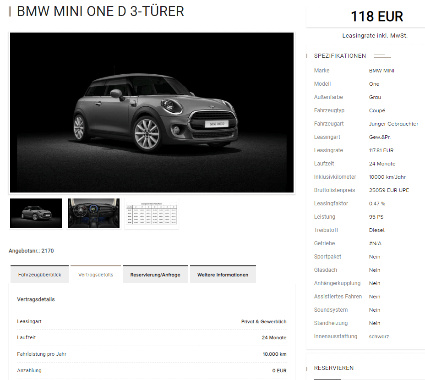Click the Fahrzeugart label

[x=329, y=124]
